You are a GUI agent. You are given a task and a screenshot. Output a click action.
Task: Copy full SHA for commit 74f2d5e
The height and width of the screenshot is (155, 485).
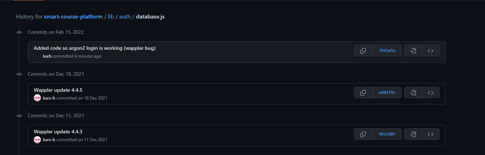(x=363, y=51)
